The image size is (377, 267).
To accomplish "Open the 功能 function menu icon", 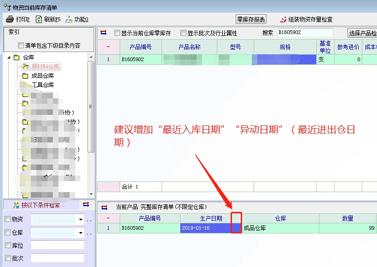I will (69, 19).
